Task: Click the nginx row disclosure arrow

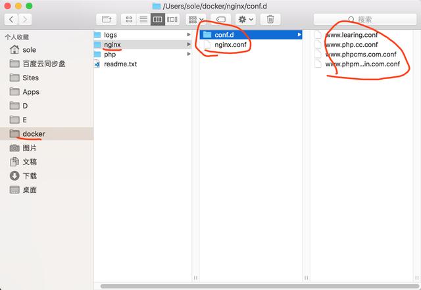Action: point(189,44)
